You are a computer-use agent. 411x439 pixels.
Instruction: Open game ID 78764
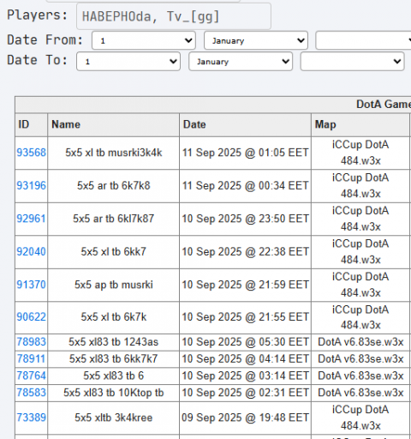(31, 376)
